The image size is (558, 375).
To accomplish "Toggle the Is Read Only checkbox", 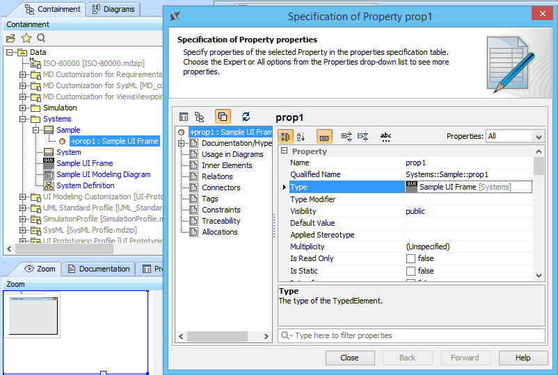I will coord(410,258).
